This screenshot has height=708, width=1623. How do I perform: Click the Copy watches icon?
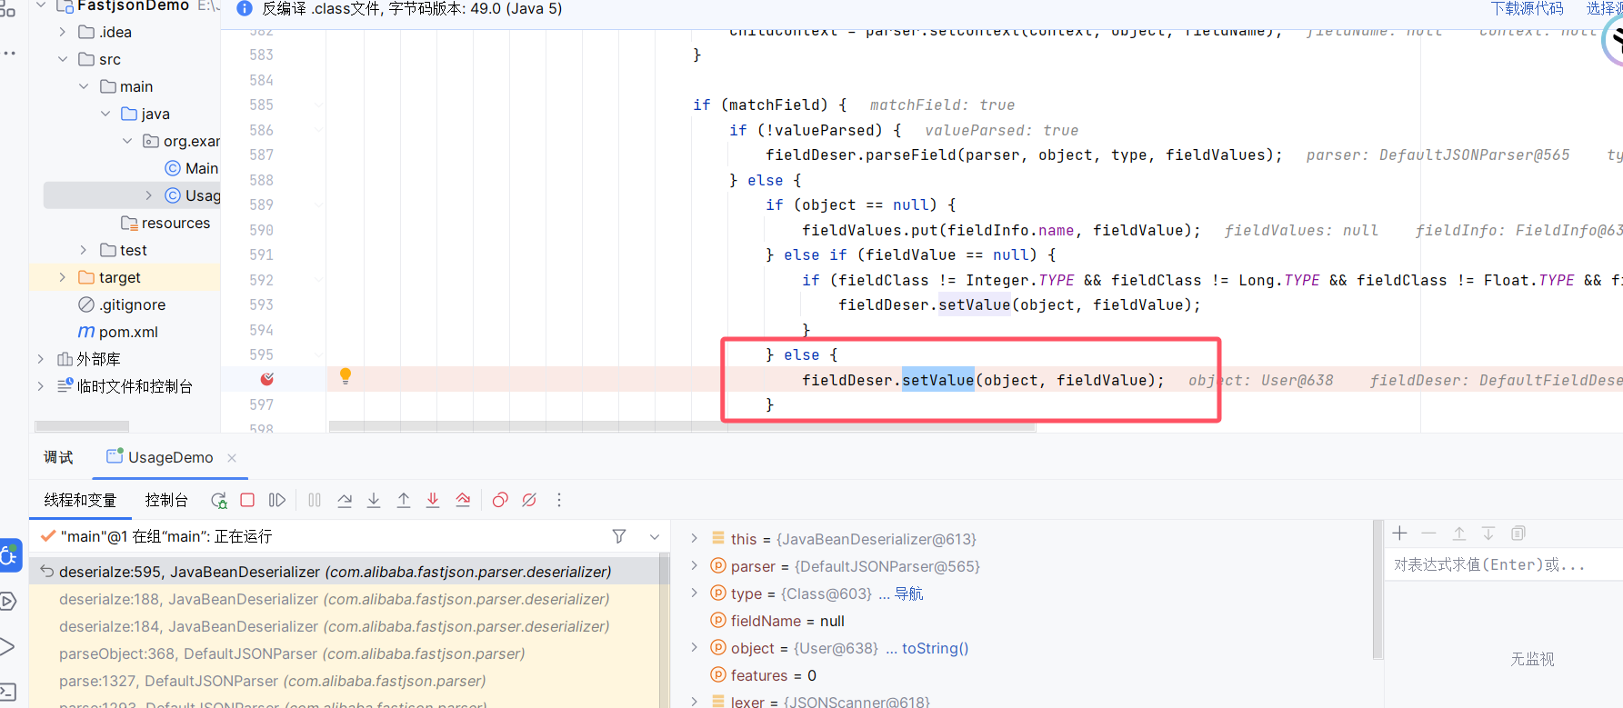point(1518,533)
